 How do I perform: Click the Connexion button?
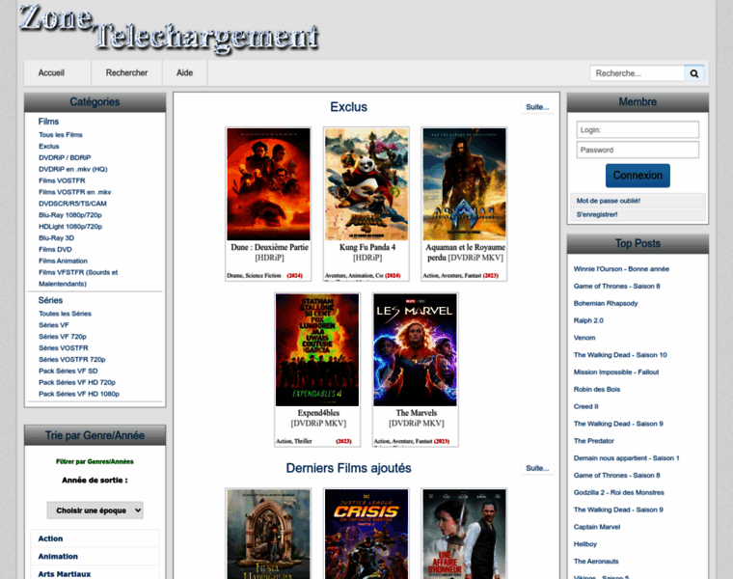point(638,176)
